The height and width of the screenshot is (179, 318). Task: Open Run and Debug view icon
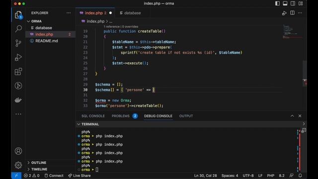[18, 57]
